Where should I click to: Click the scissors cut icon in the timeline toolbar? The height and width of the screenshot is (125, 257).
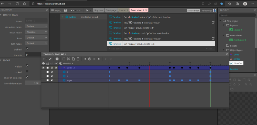[x=68, y=59]
